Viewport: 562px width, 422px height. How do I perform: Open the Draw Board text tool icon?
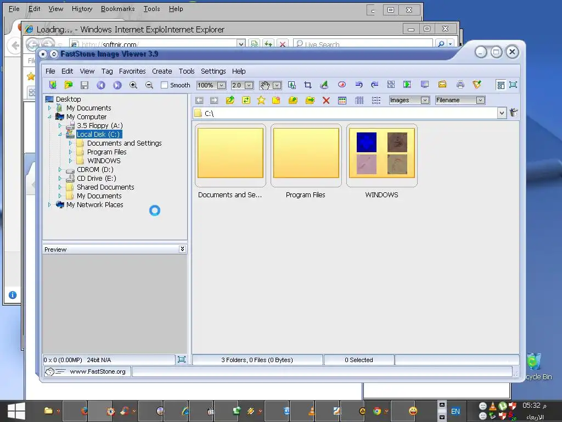[x=324, y=85]
